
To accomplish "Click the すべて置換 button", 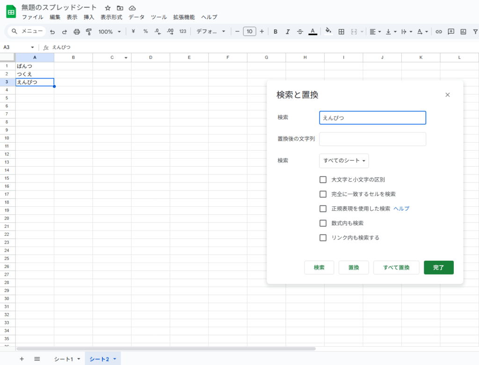I will click(396, 268).
